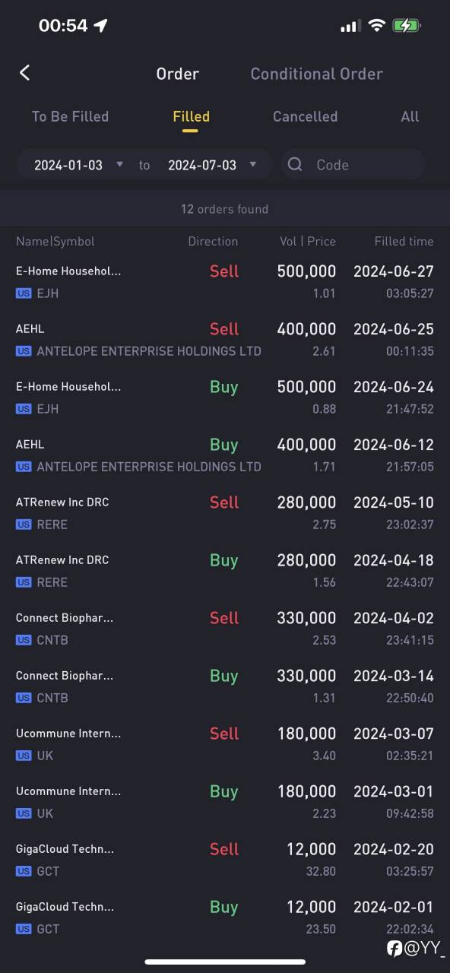
Task: Tap the US badge beside EJH sell order
Action: tap(24, 293)
